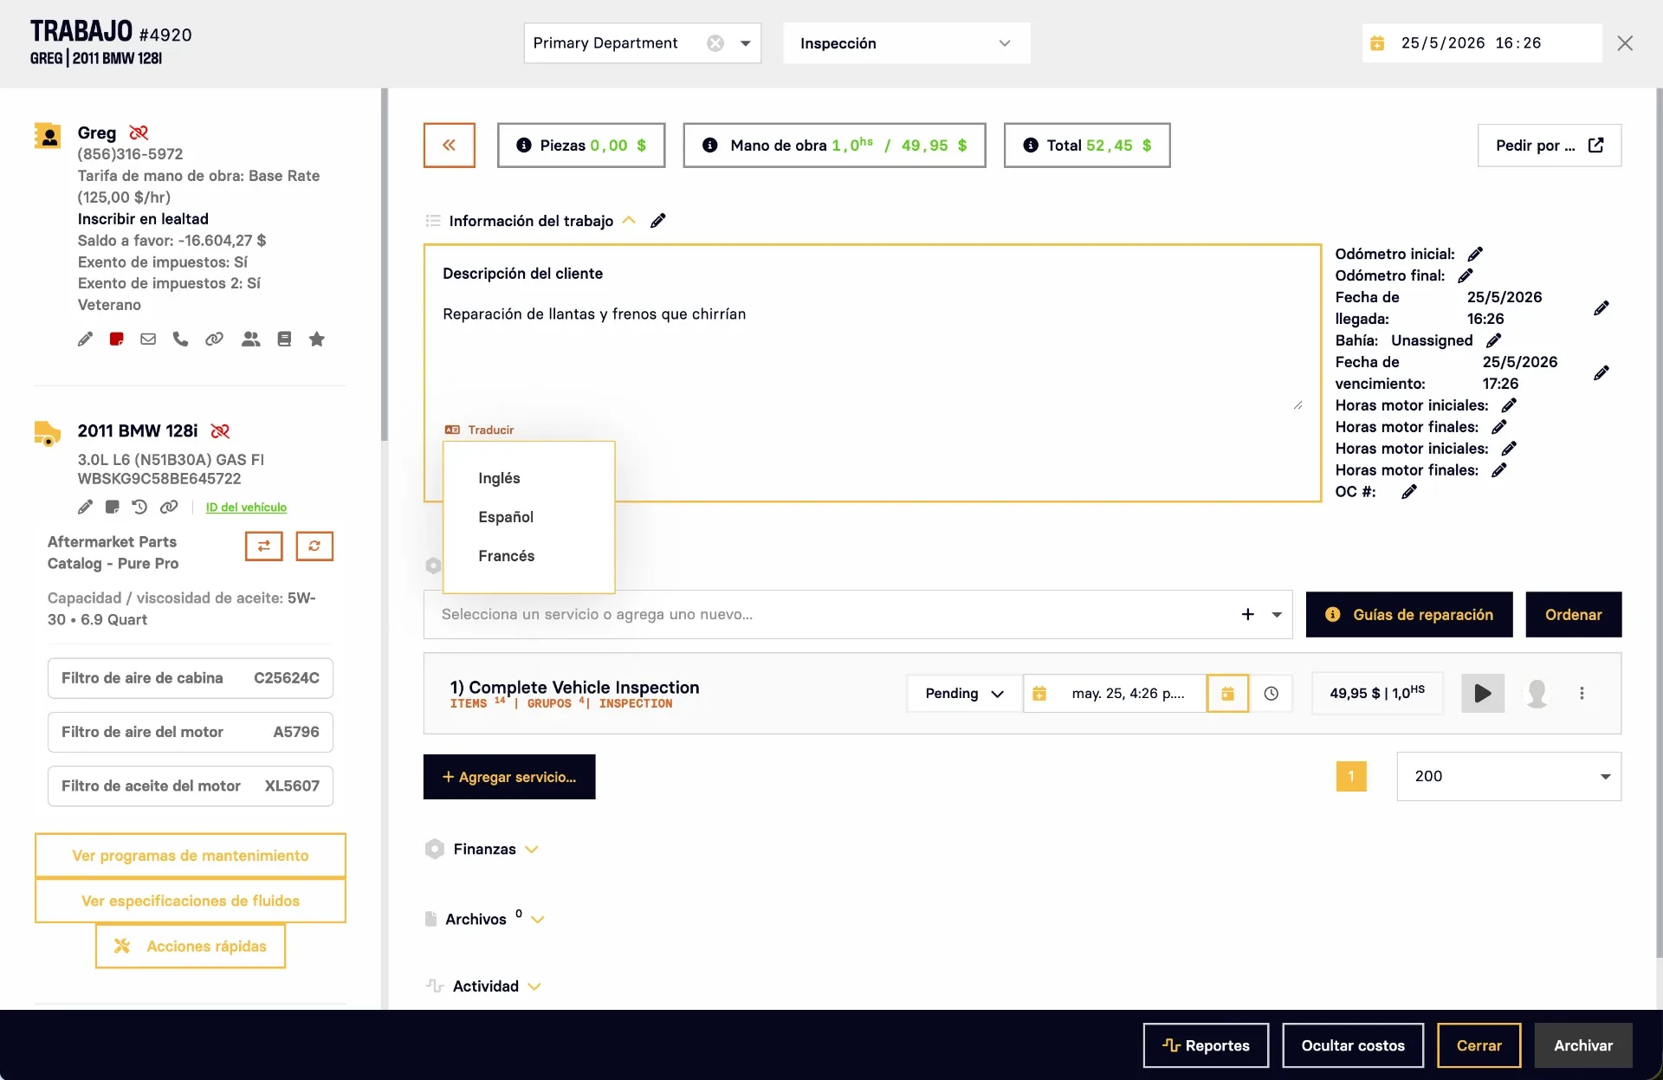Click Ordenar button
1663x1080 pixels.
[x=1574, y=614]
